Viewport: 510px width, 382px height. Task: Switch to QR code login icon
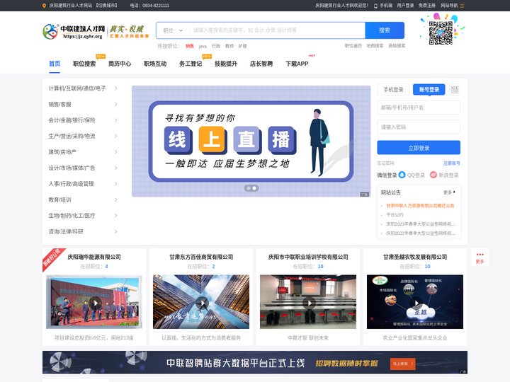click(x=455, y=90)
